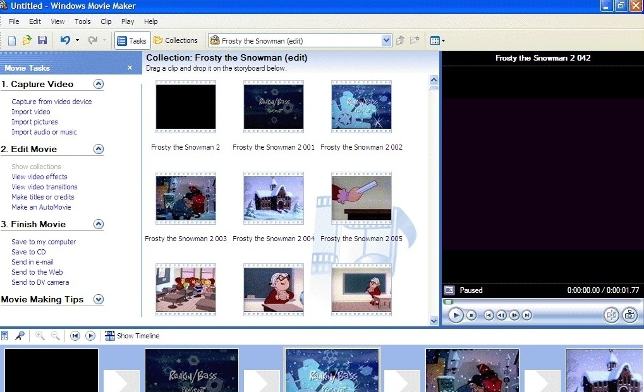Click the preview monitor seek bar

[x=542, y=302]
